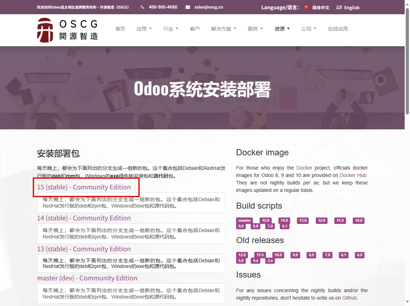Click the phone icon in top bar
410x306 pixels.
coord(143,7)
